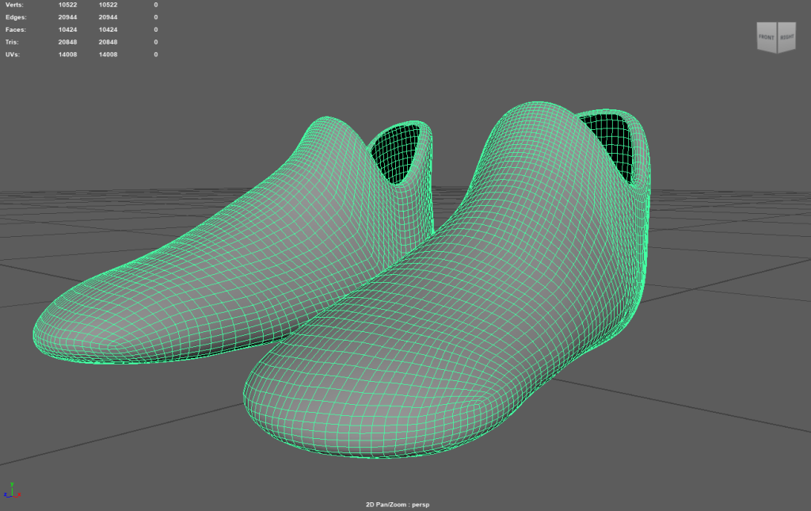Image resolution: width=811 pixels, height=511 pixels.
Task: Click the heel of the right shoe
Action: click(x=645, y=261)
